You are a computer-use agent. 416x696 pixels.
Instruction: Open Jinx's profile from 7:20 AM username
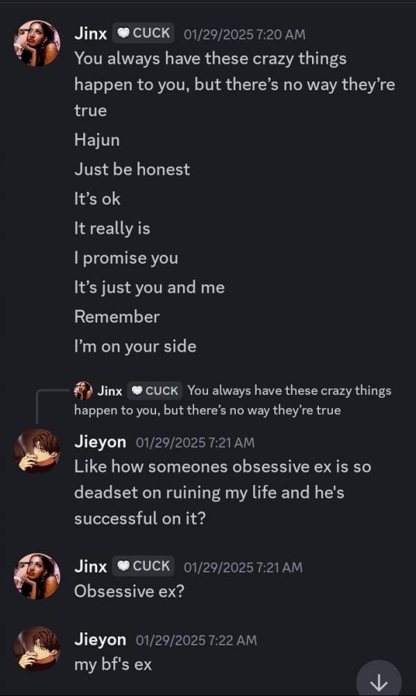tap(90, 33)
